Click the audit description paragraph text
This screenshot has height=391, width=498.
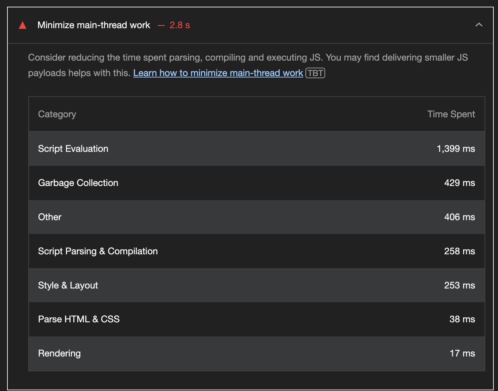(x=248, y=65)
